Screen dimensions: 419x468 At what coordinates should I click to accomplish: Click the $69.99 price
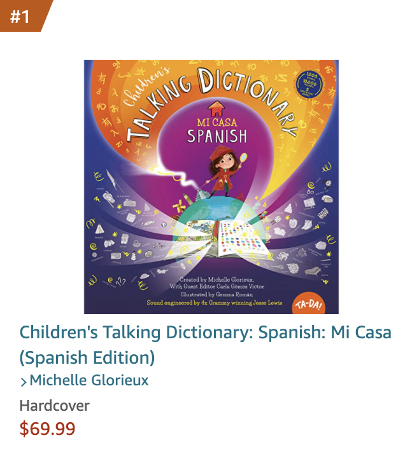point(47,429)
